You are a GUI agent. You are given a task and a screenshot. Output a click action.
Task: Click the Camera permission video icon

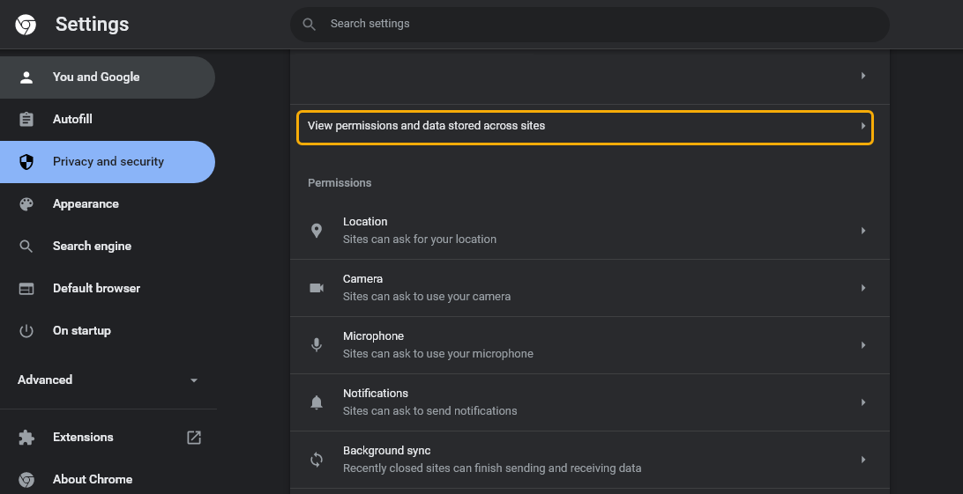(x=317, y=288)
